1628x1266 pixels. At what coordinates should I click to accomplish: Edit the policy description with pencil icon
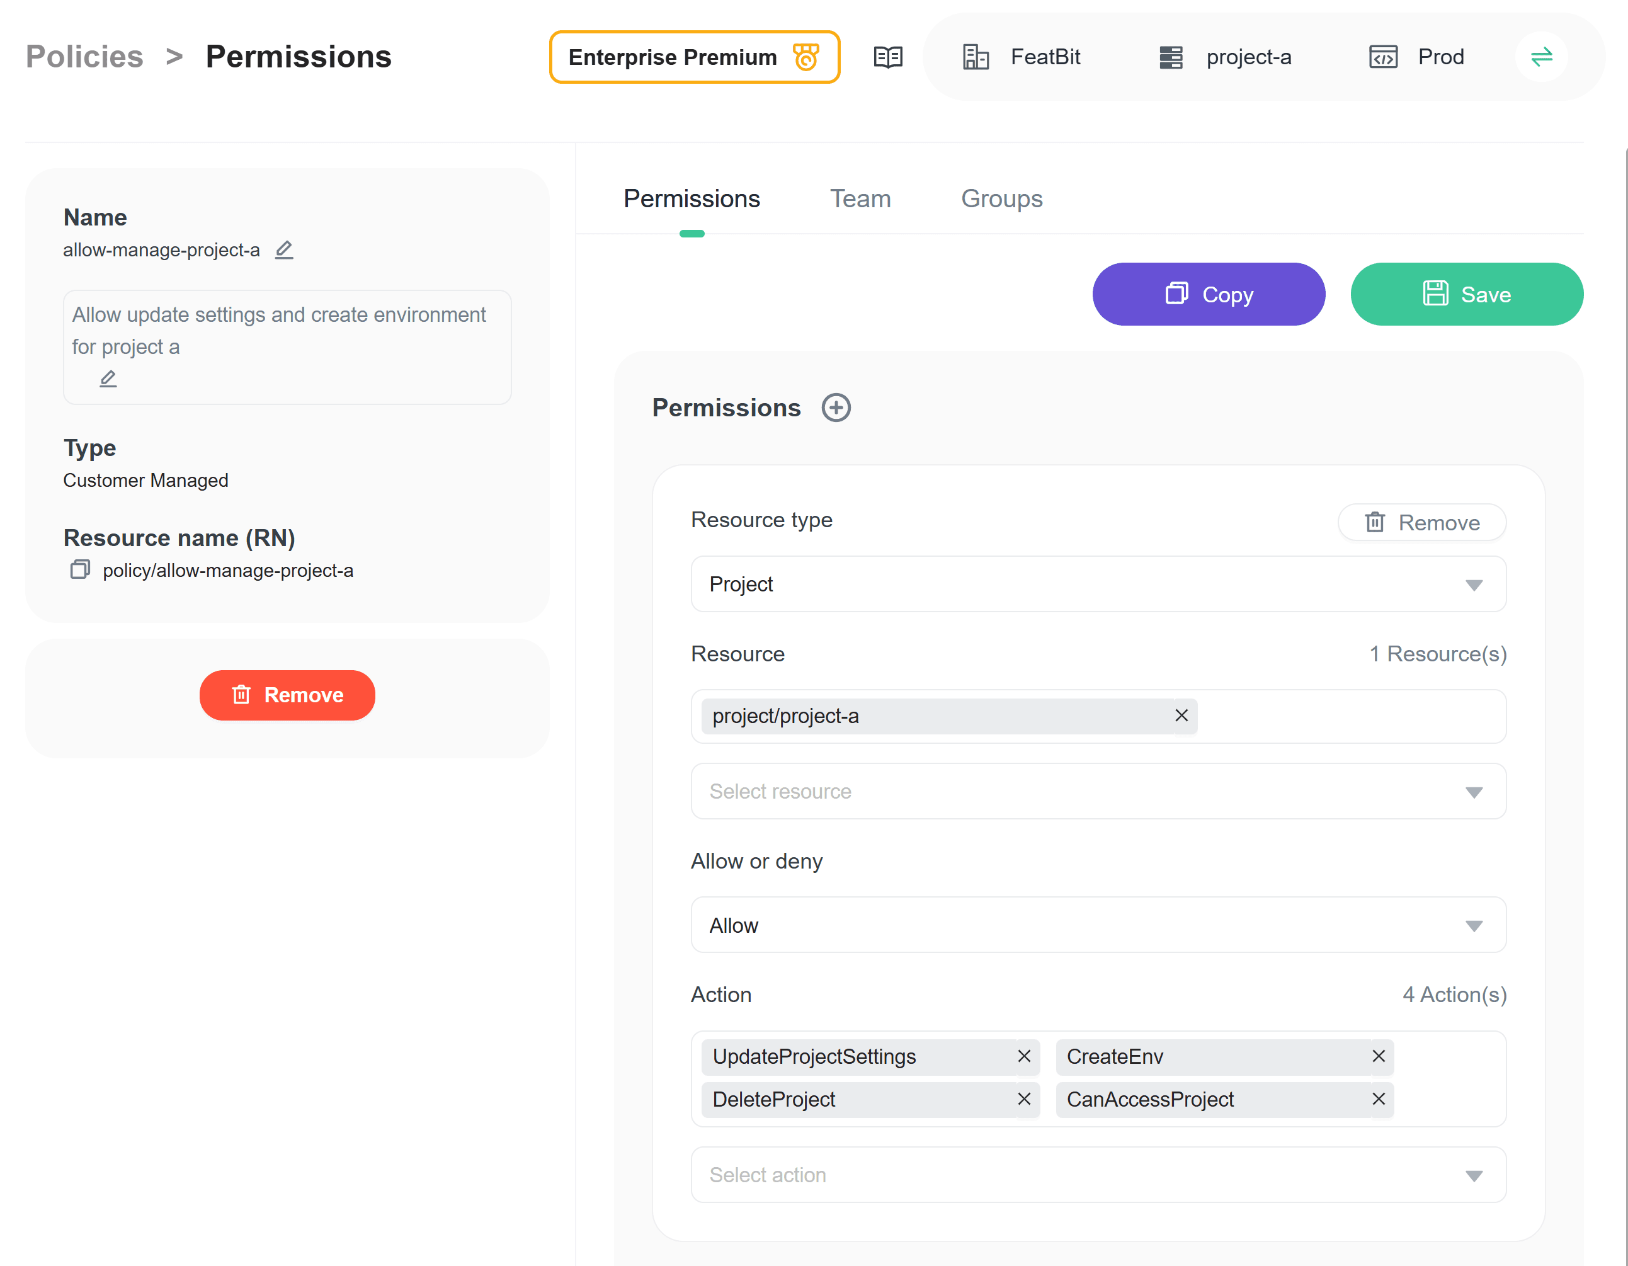(108, 379)
